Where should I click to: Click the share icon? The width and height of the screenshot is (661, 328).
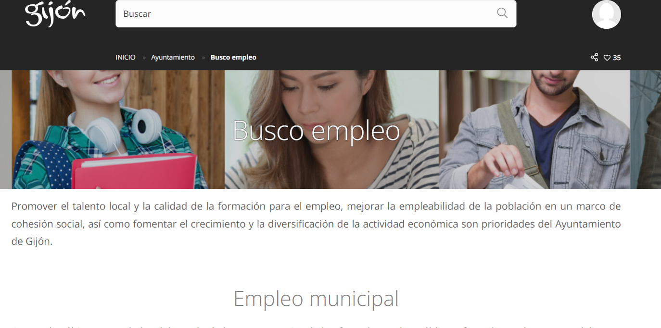point(594,57)
